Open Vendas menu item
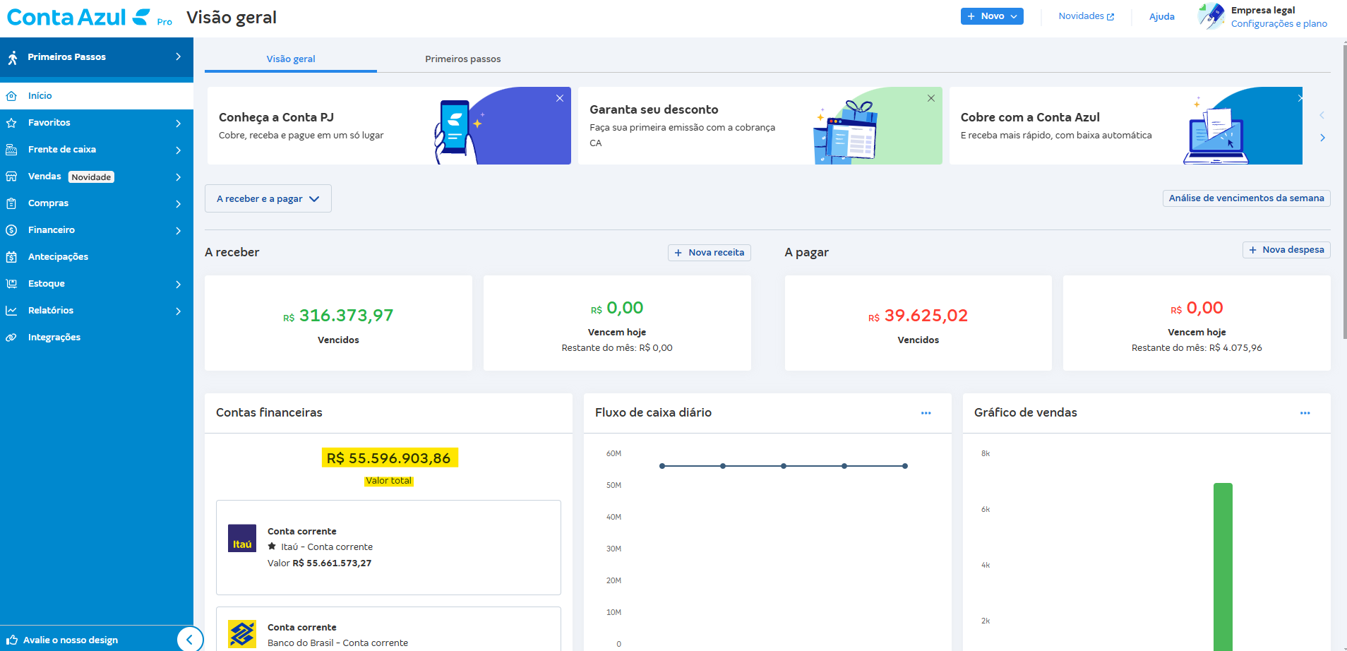The width and height of the screenshot is (1347, 651). 97,177
